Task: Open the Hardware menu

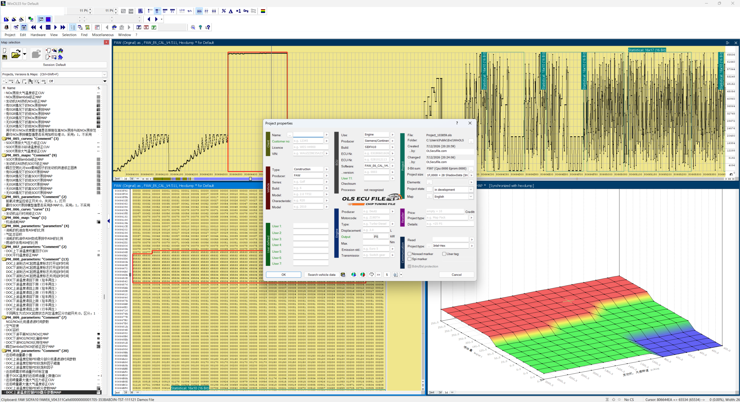Action: (38, 35)
